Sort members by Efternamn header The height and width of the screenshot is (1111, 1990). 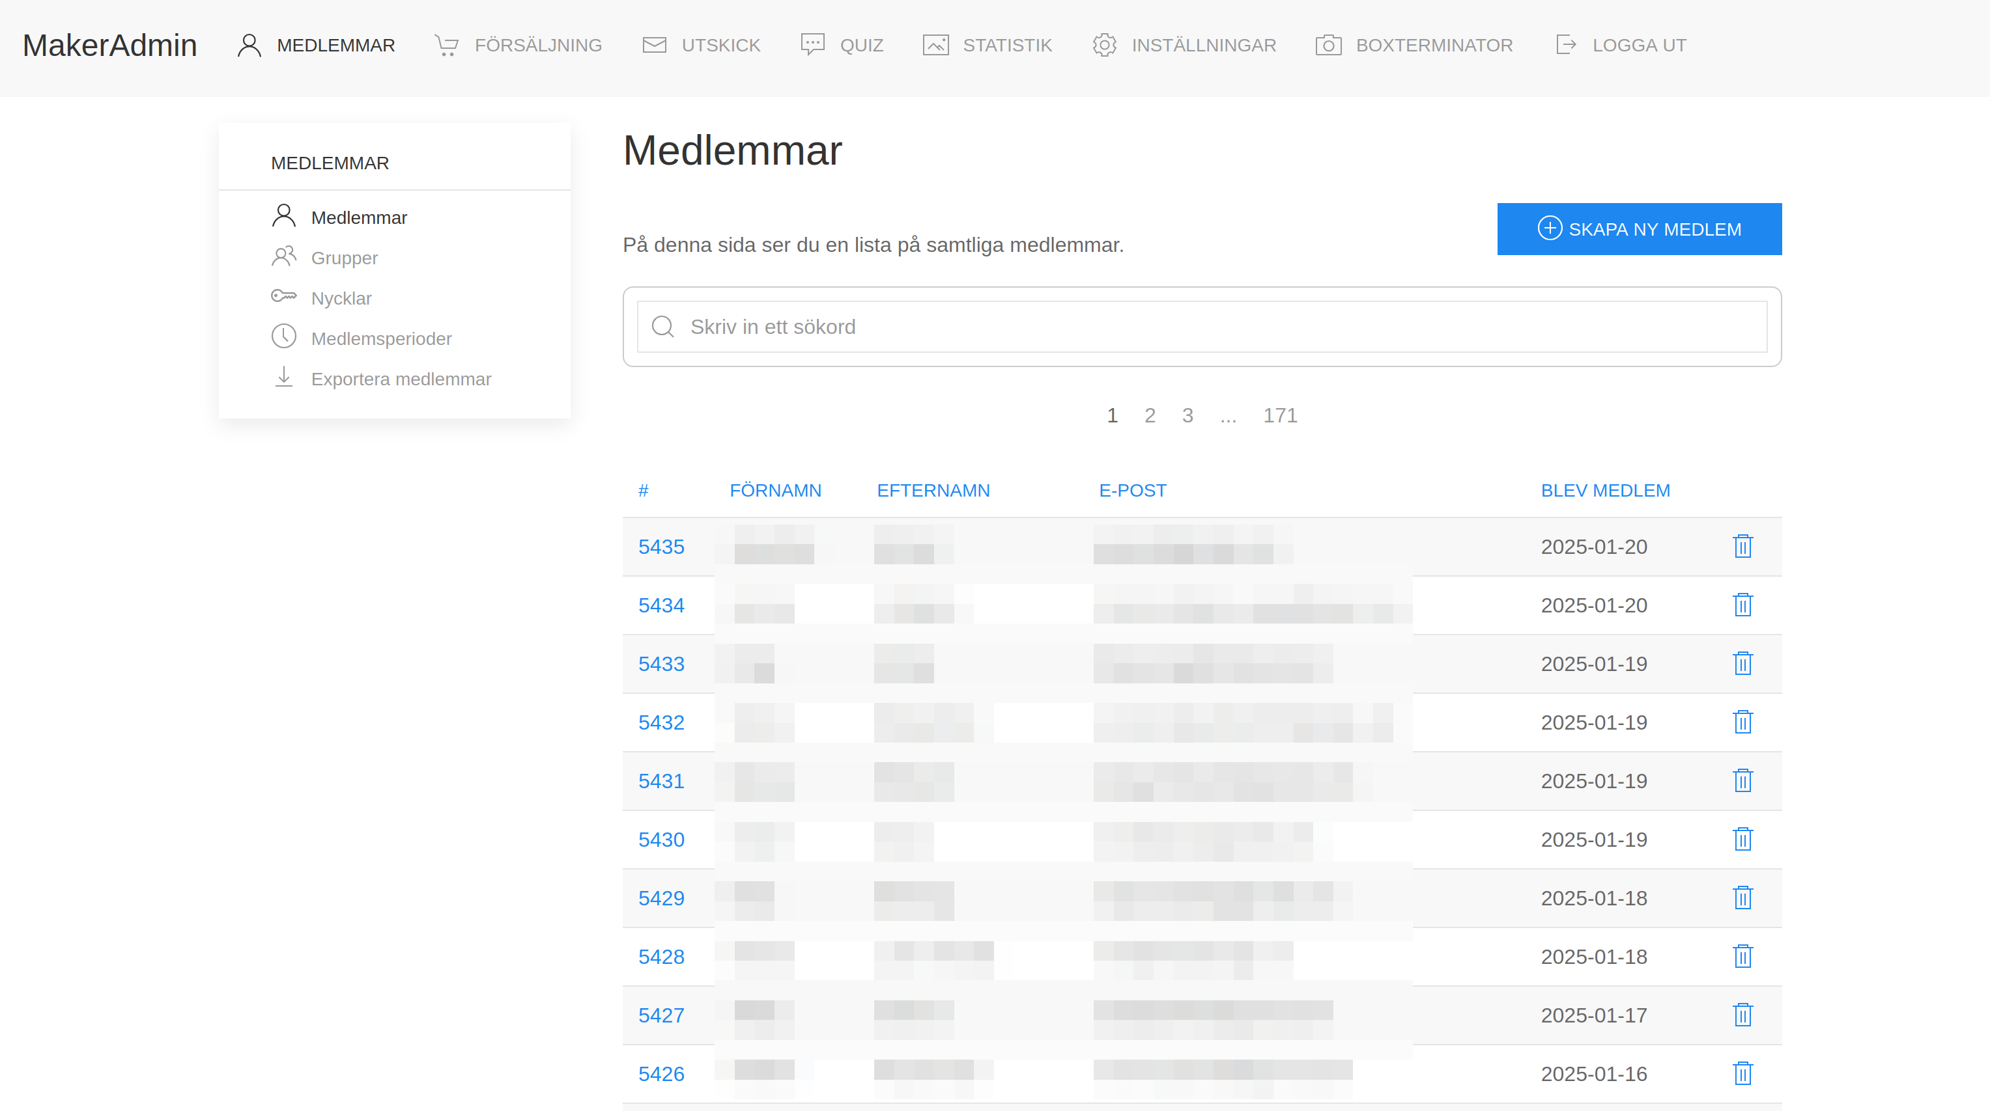(x=932, y=490)
